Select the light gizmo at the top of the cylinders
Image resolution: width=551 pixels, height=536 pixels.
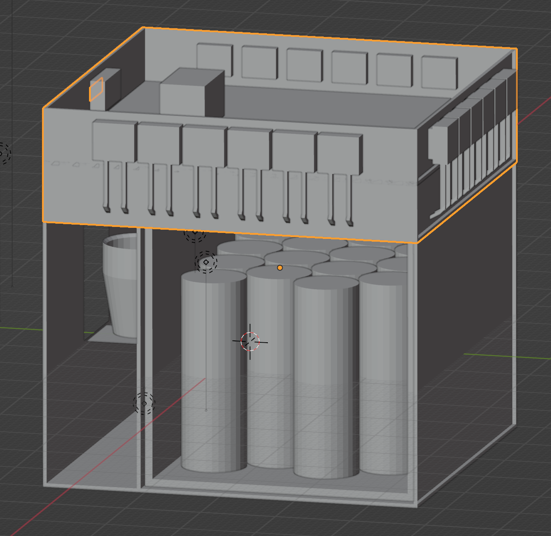[206, 262]
